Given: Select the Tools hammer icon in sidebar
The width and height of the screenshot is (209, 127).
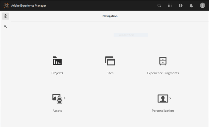Looking at the screenshot, I should 6,26.
